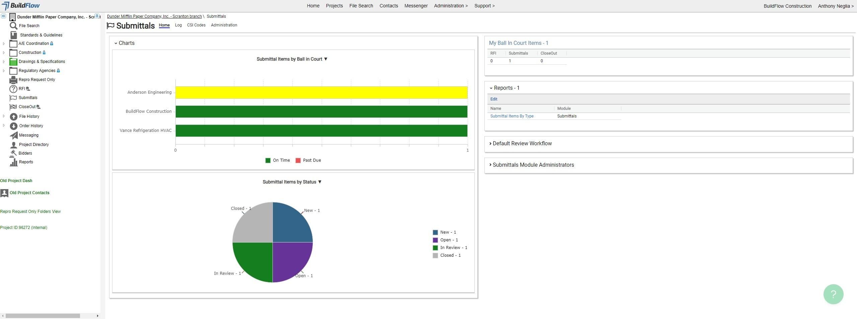857x319 pixels.
Task: Collapse the Reports - 1 section
Action: [491, 88]
